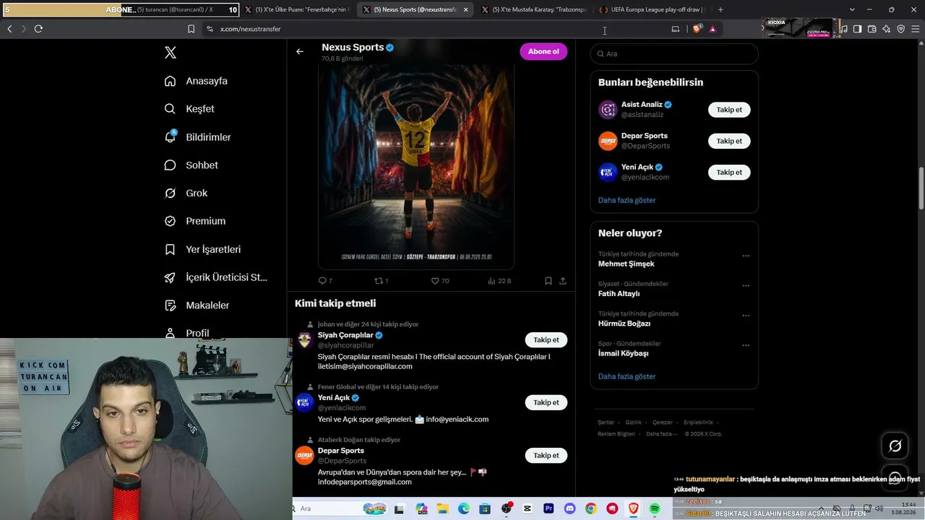
Task: Bookmark this page in address bar
Action: pyautogui.click(x=191, y=29)
